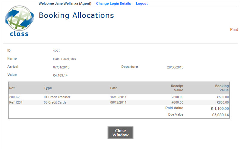The width and height of the screenshot is (241, 150).
Task: Click the booking ID value 1272
Action: (57, 51)
